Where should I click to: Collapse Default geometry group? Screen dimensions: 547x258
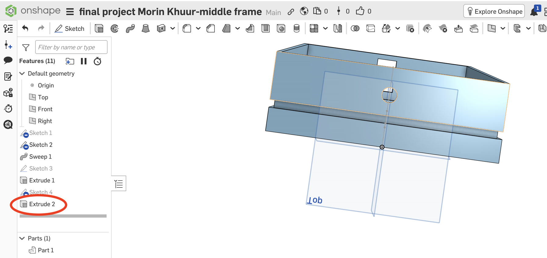point(22,73)
